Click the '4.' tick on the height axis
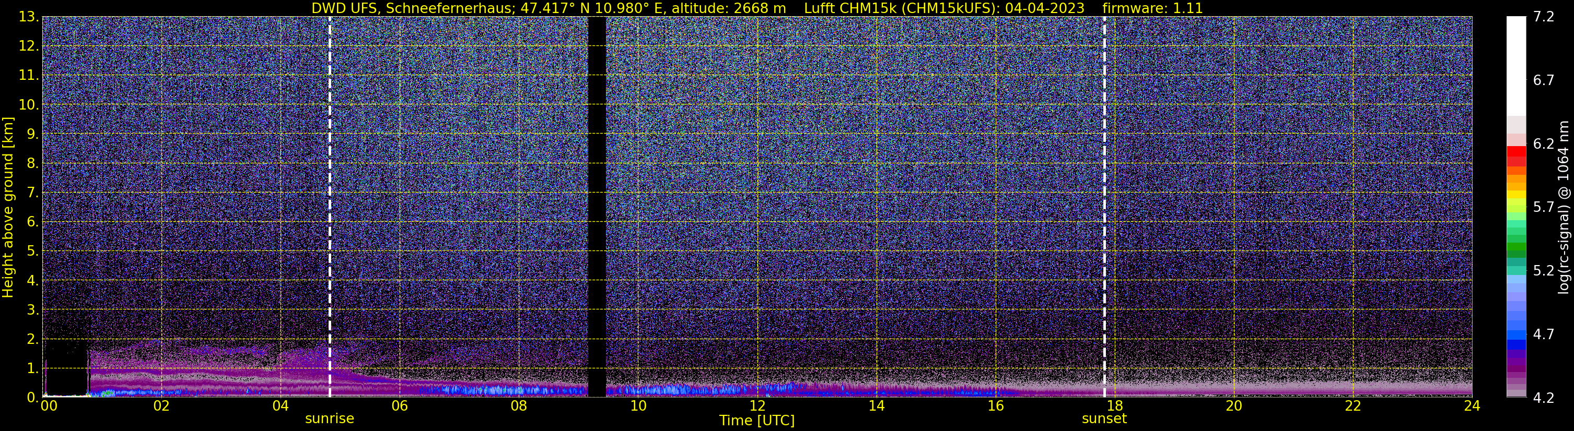Screen dimensions: 1574x431 tap(32, 281)
